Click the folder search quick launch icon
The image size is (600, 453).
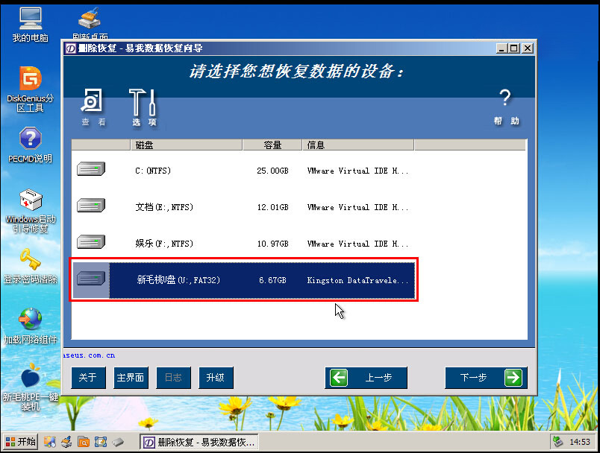click(x=84, y=442)
